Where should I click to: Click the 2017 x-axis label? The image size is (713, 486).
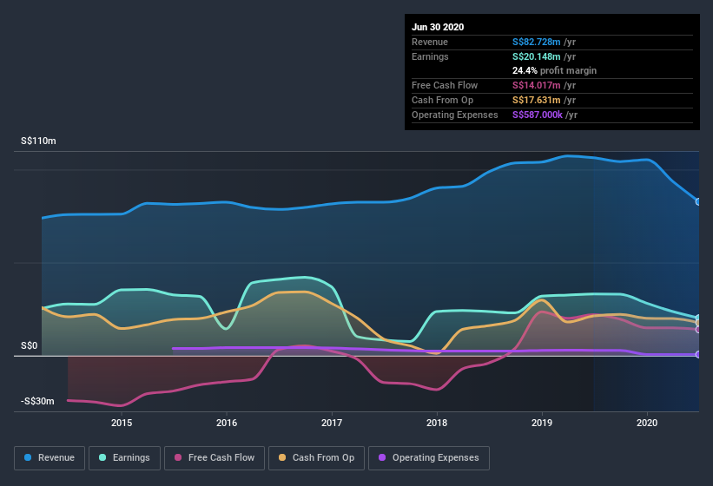coord(332,424)
